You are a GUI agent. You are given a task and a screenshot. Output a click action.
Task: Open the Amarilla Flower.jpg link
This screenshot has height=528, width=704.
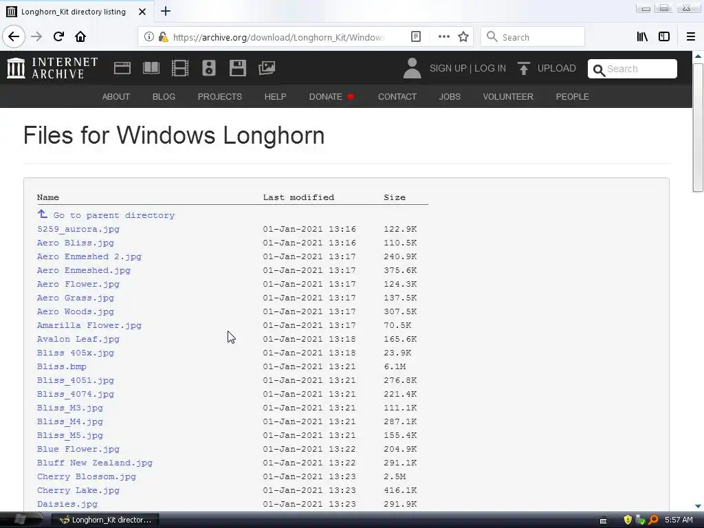pyautogui.click(x=89, y=325)
